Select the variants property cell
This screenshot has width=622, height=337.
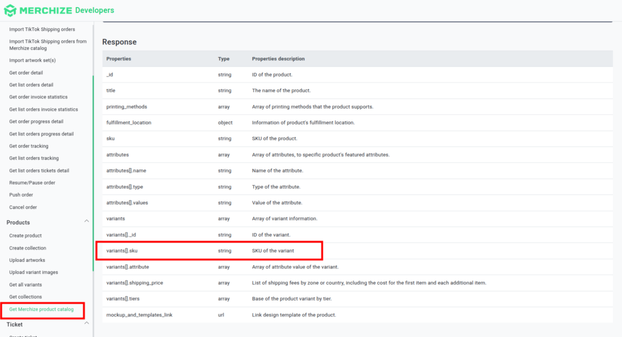115,219
